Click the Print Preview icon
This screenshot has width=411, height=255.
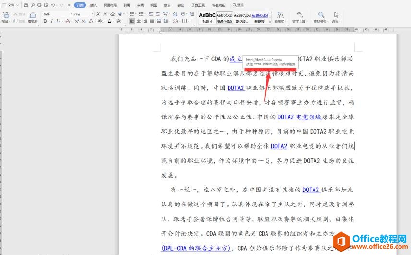tap(46, 5)
